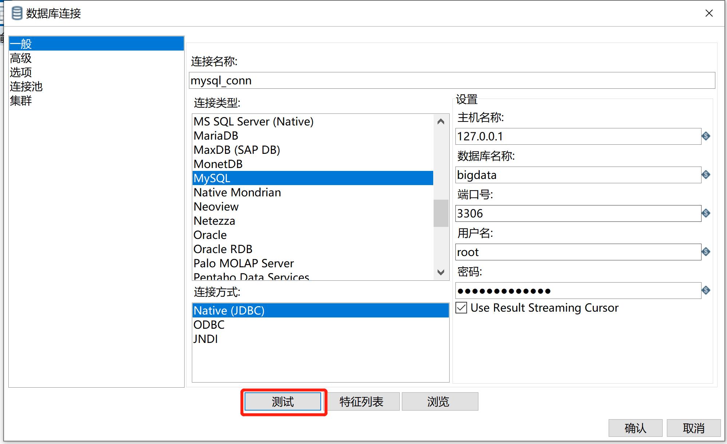The height and width of the screenshot is (444, 727).
Task: Select MySQL connection type
Action: pyautogui.click(x=313, y=178)
